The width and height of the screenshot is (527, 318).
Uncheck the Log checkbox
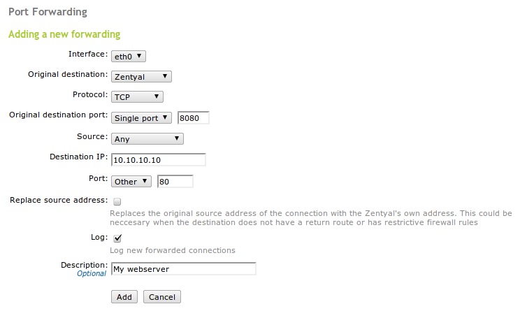(x=117, y=238)
